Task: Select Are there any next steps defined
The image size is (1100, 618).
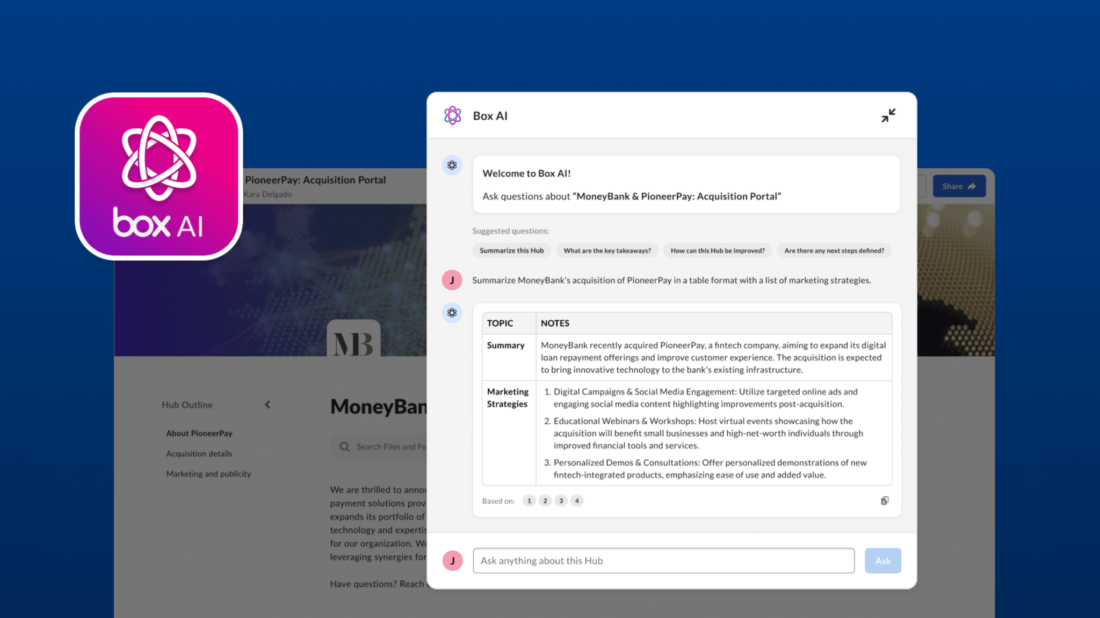Action: (x=834, y=251)
